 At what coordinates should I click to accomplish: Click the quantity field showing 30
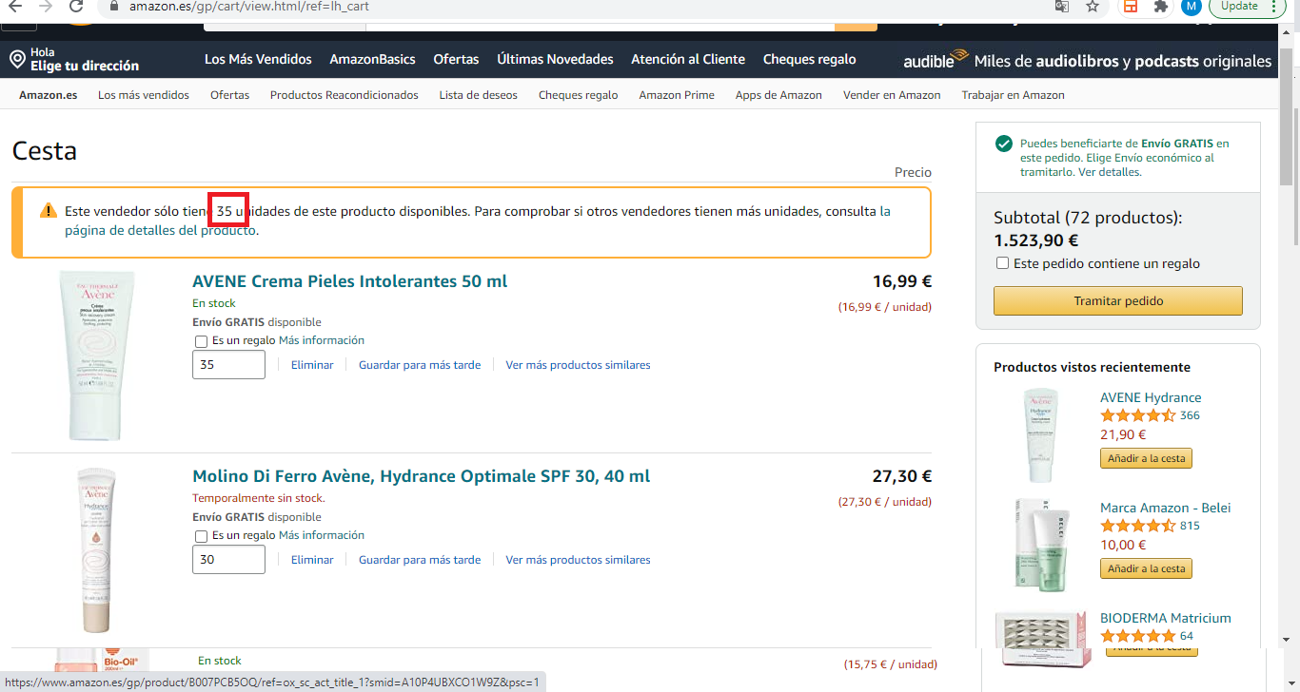(x=228, y=560)
